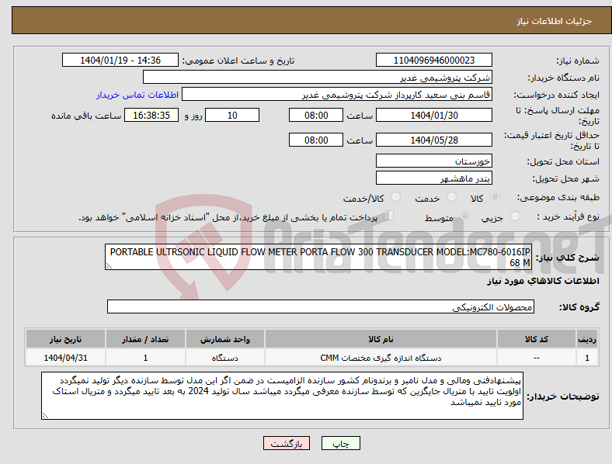Click the response deadline time 08:00 field
This screenshot has height=464, width=612.
click(x=316, y=116)
